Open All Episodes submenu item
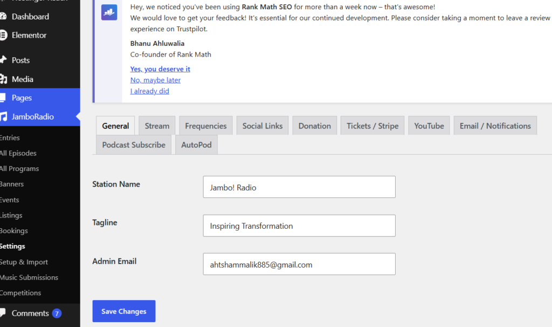Viewport: 552px width, 327px height. point(18,153)
